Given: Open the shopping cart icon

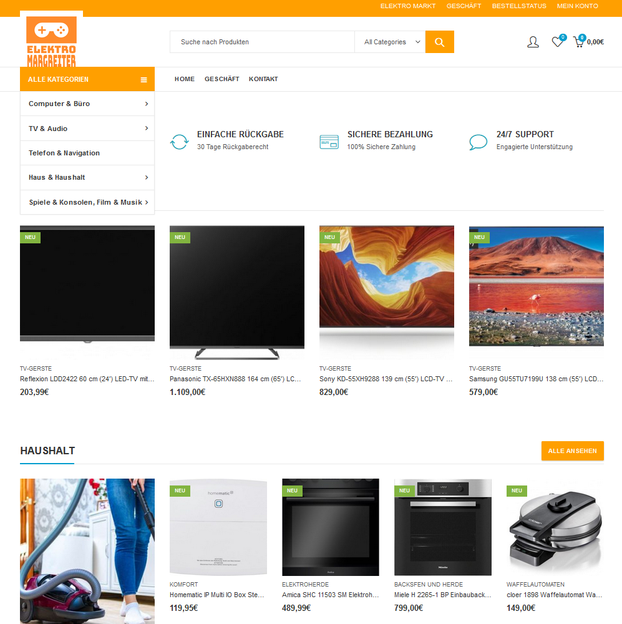Looking at the screenshot, I should pos(578,41).
